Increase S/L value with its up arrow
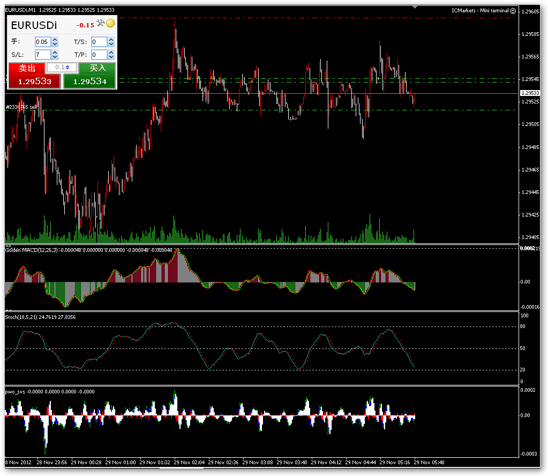Viewport: 548px width, 476px height. pos(55,53)
